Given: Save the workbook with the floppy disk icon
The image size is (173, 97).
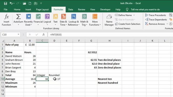Looking at the screenshot, I should tap(5, 4).
